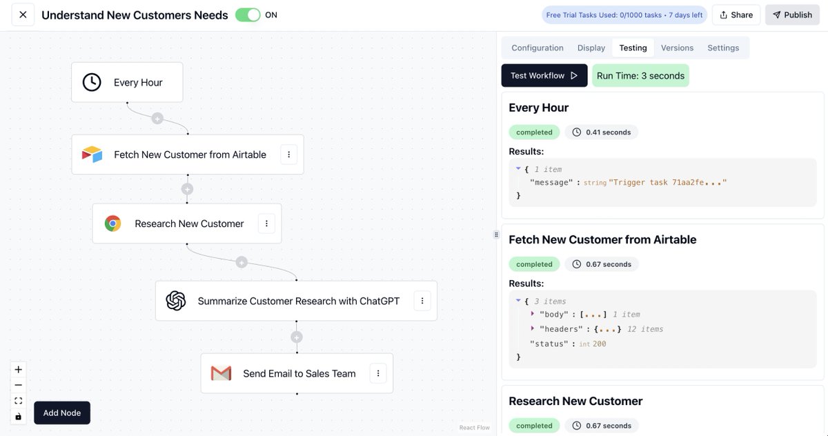The height and width of the screenshot is (436, 828).
Task: Open options menu for Research New Customer node
Action: (266, 224)
